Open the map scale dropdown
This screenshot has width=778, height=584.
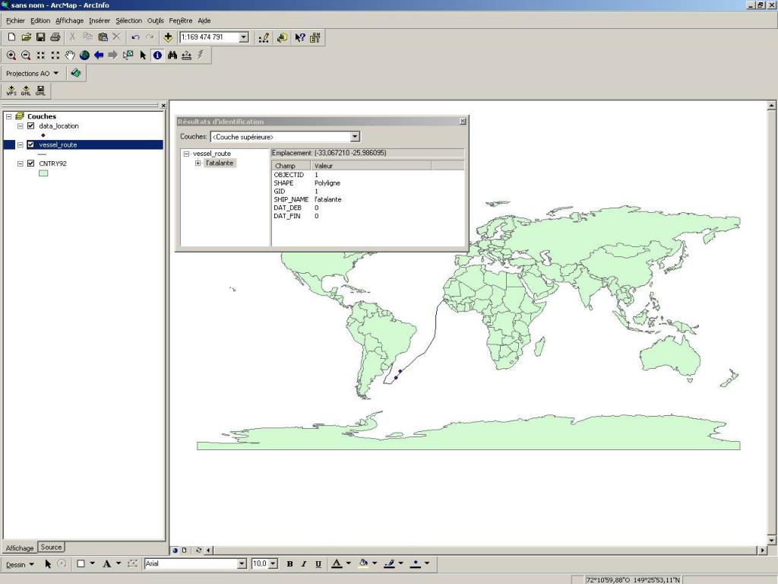[243, 36]
